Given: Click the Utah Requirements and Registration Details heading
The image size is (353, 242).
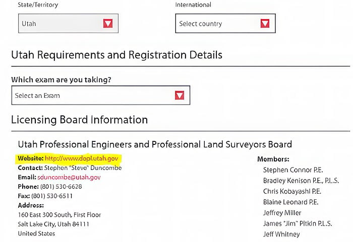Looking at the screenshot, I should [x=116, y=55].
